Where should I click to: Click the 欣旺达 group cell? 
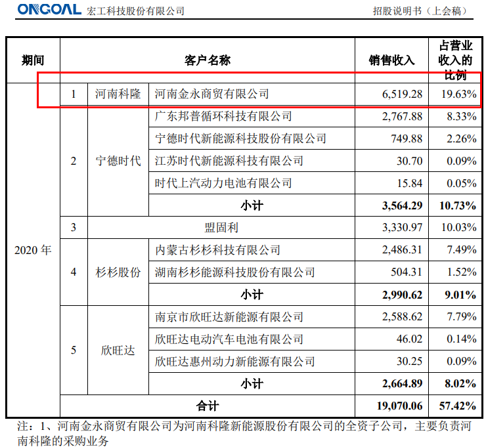118,351
